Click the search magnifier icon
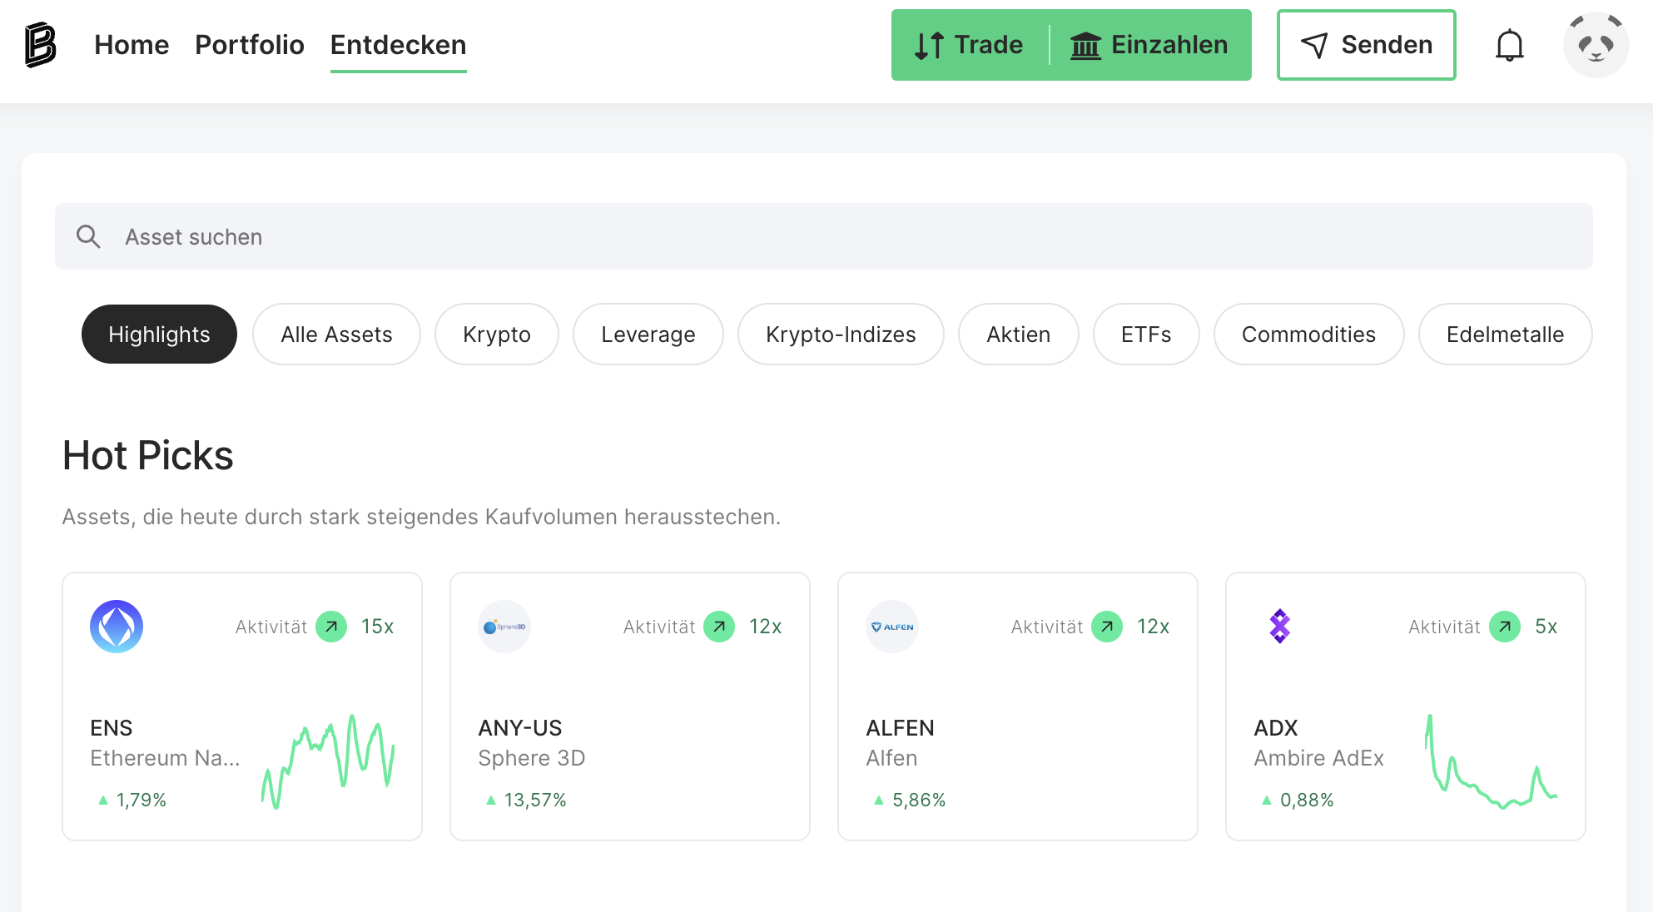1653x912 pixels. (88, 237)
